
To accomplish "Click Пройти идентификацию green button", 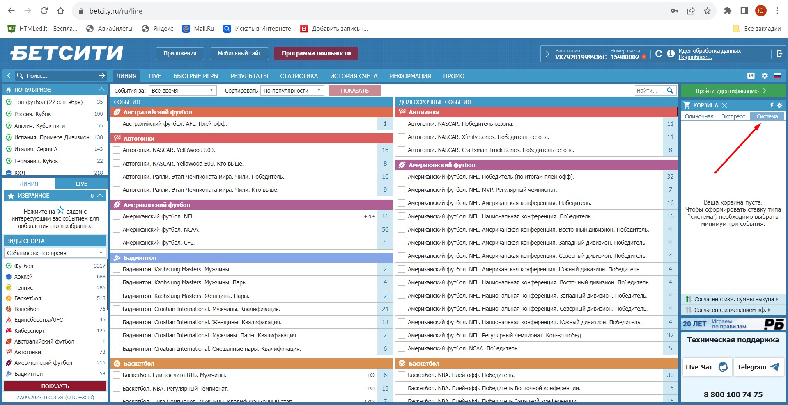I will click(x=733, y=91).
